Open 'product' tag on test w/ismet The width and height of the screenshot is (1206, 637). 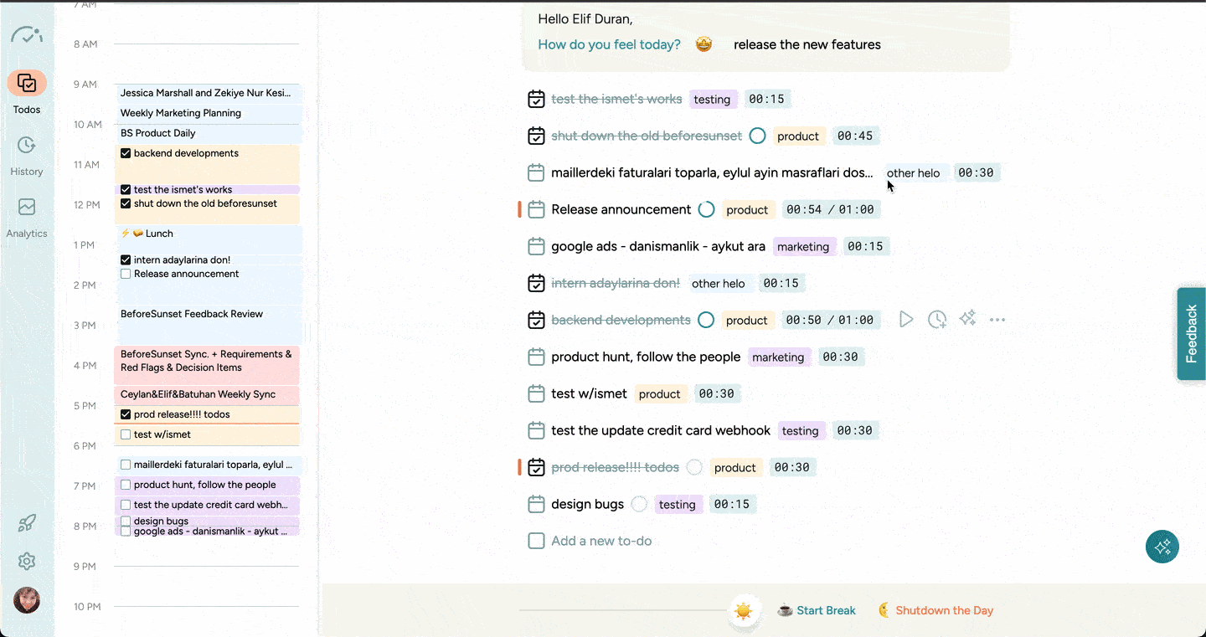(x=660, y=394)
